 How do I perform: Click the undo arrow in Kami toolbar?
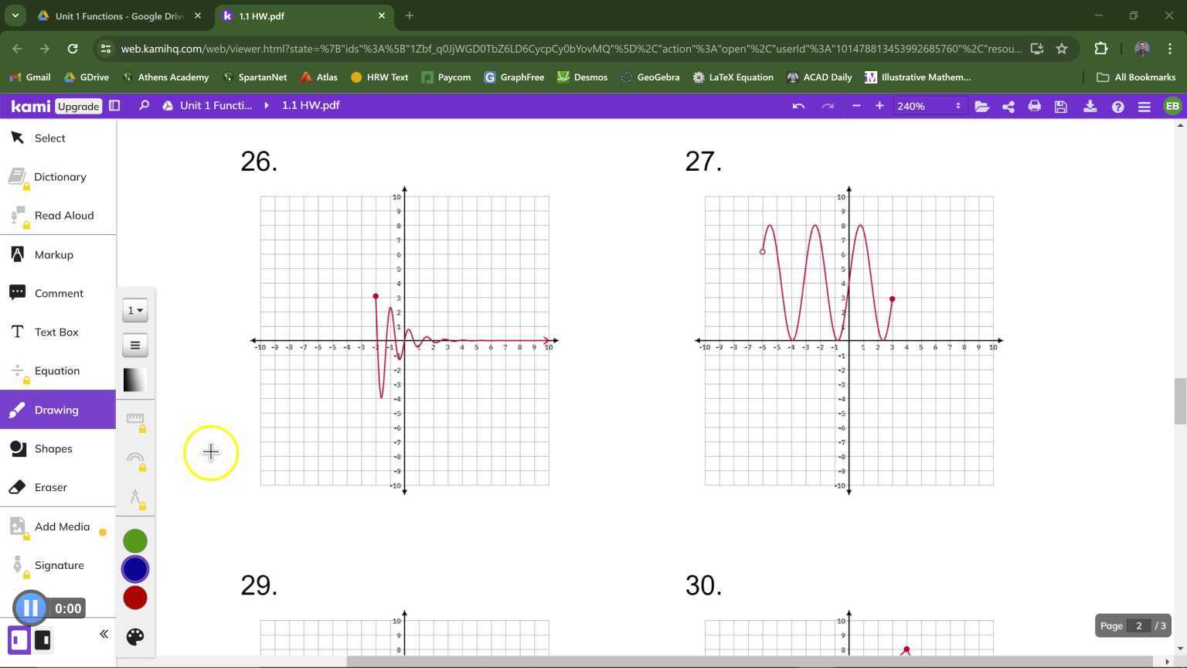(798, 106)
